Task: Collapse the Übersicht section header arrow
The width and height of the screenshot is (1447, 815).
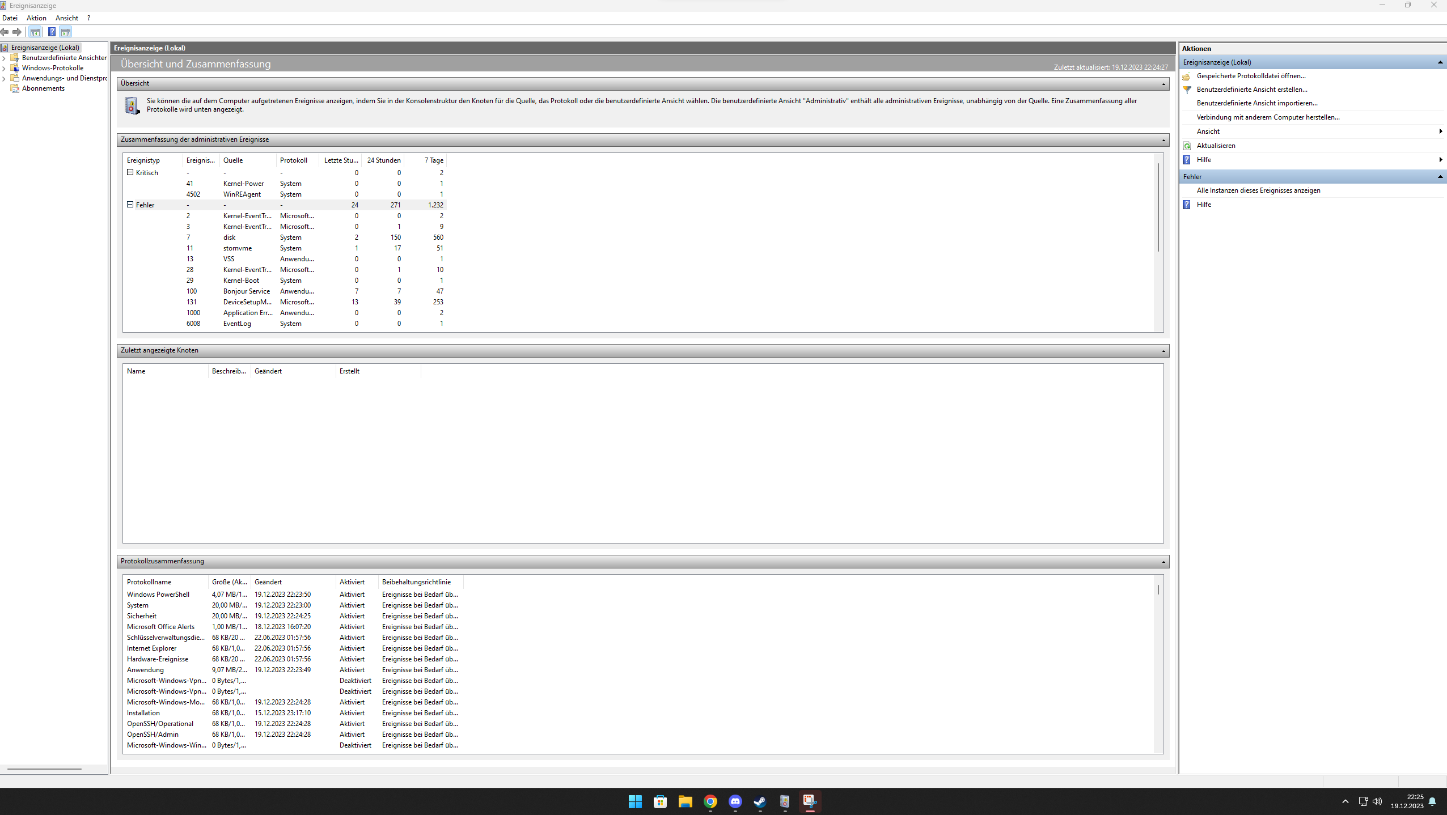Action: click(1163, 84)
